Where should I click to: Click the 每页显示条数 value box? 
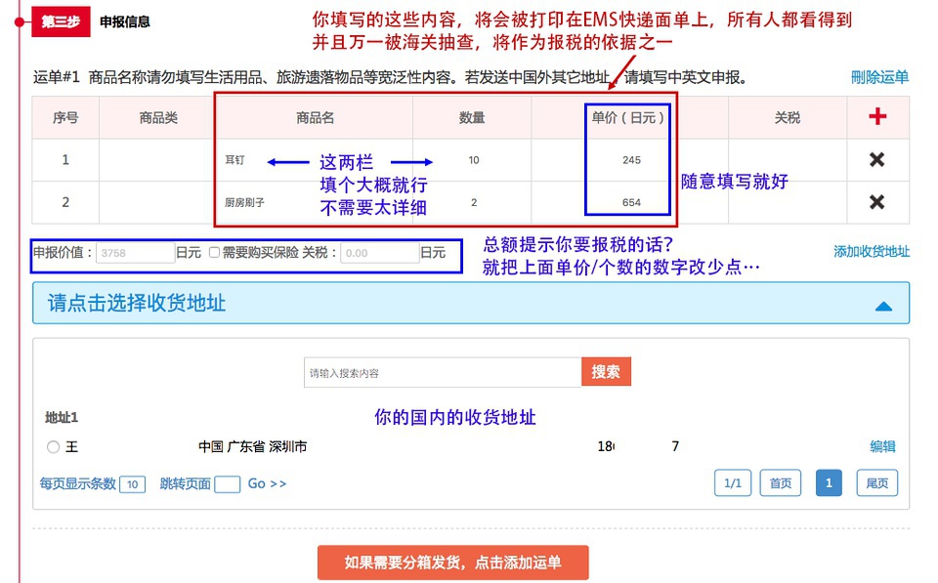coord(133,483)
